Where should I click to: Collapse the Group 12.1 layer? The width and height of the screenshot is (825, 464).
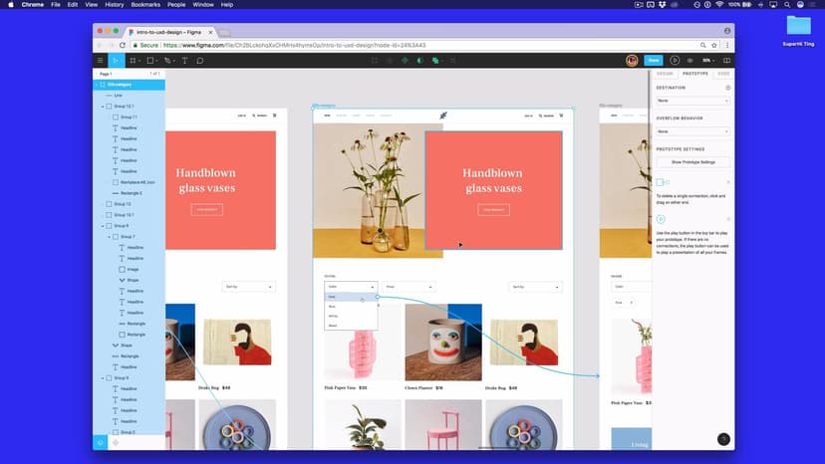(x=103, y=107)
